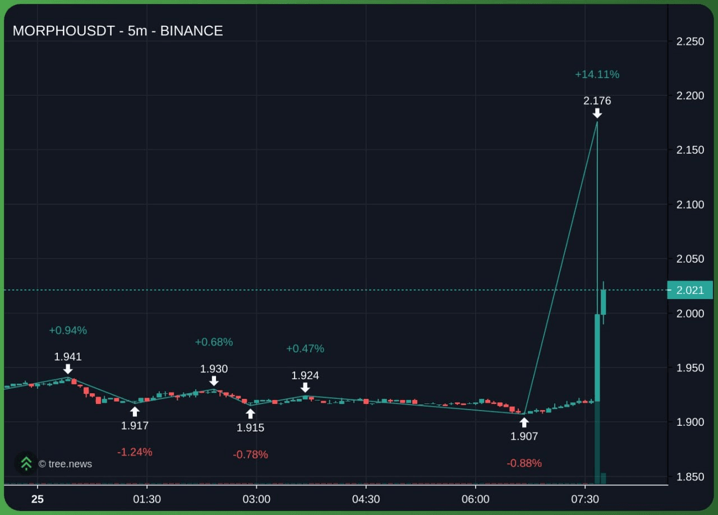Click the tree.news green arrow logo

pyautogui.click(x=26, y=463)
